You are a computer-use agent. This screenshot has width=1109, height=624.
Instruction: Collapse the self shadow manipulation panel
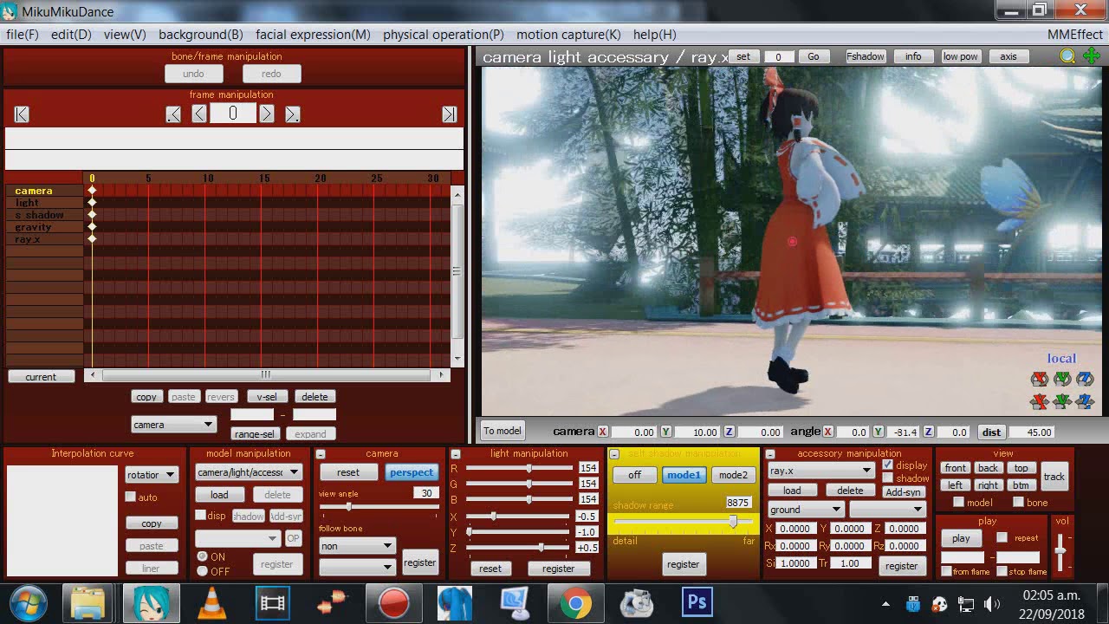pos(614,454)
